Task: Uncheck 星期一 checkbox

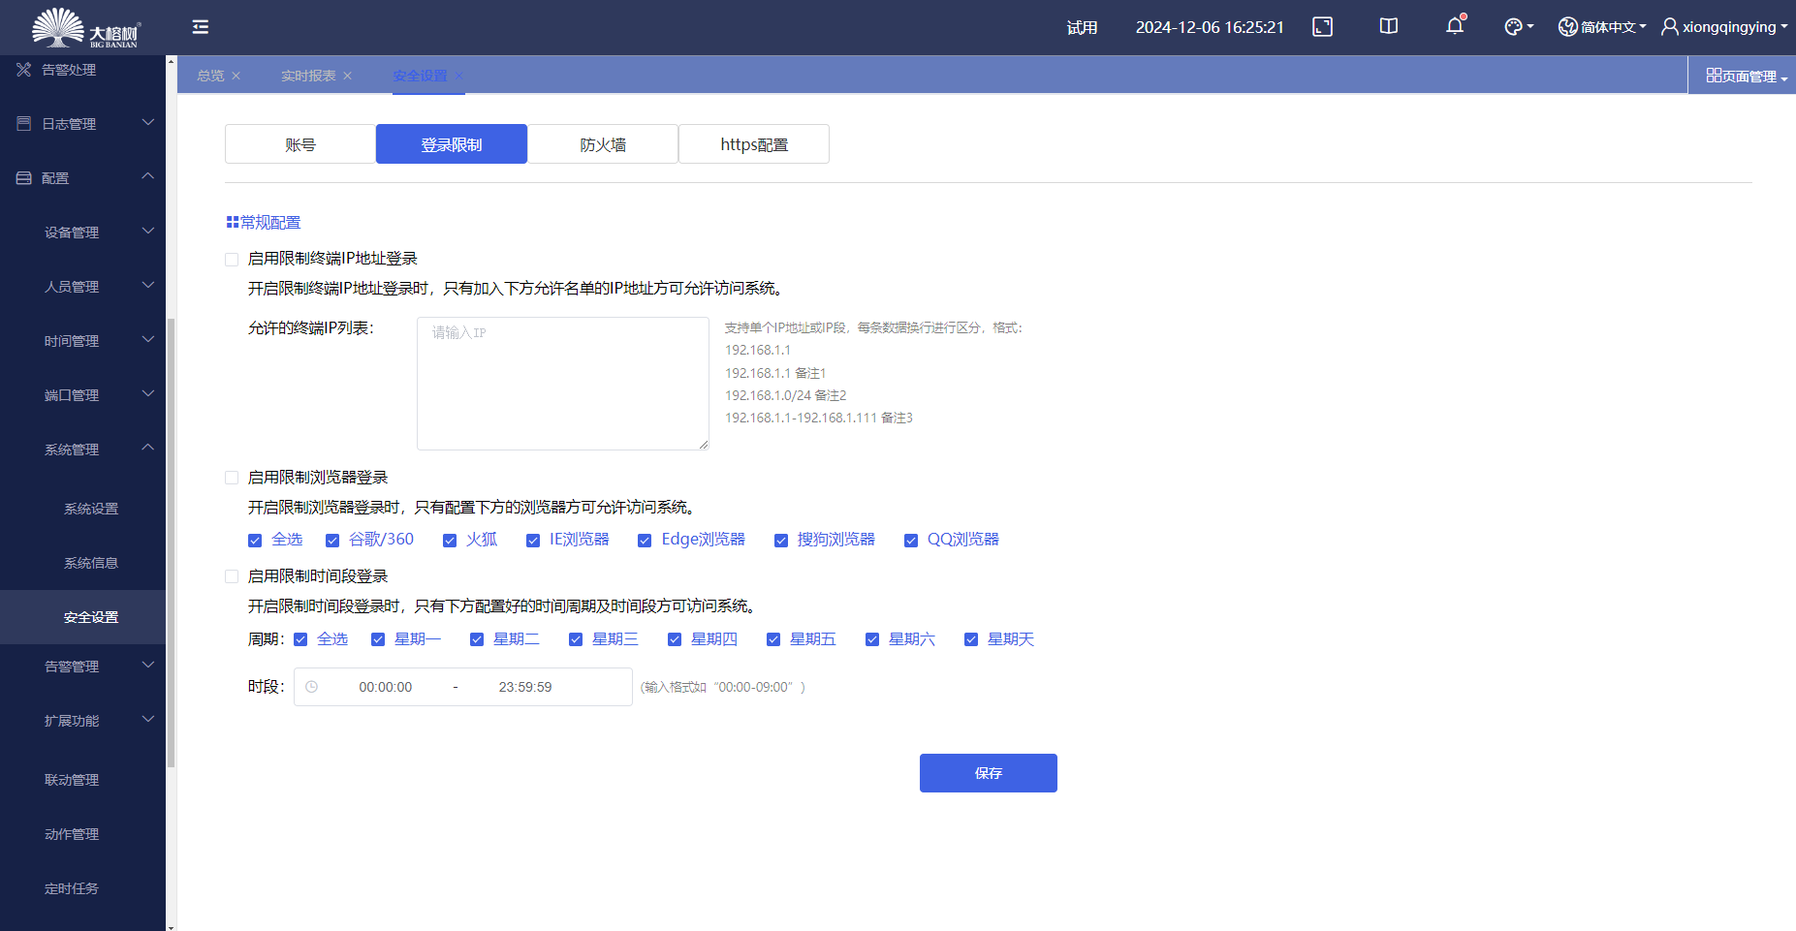Action: pos(378,639)
